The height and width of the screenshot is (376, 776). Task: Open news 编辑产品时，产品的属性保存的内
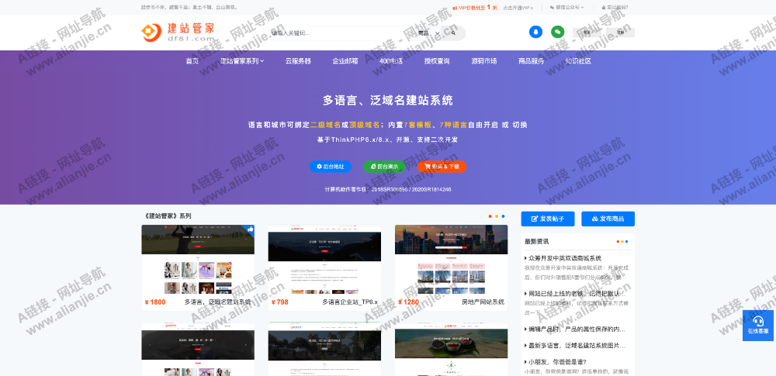576,329
